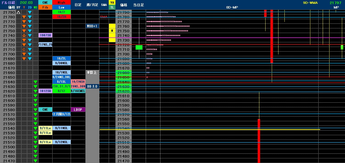Viewport: 345px width, 163px height.
Task: Click the yellow horizontal line at 21540
Action: tap(210, 129)
